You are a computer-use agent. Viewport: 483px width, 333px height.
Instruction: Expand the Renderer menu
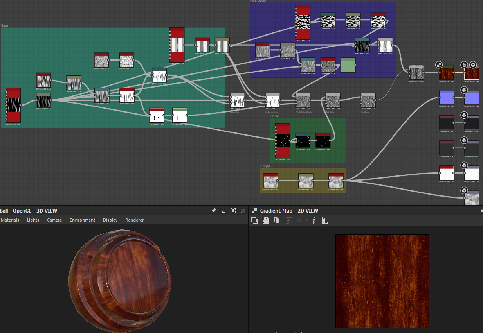(x=134, y=220)
